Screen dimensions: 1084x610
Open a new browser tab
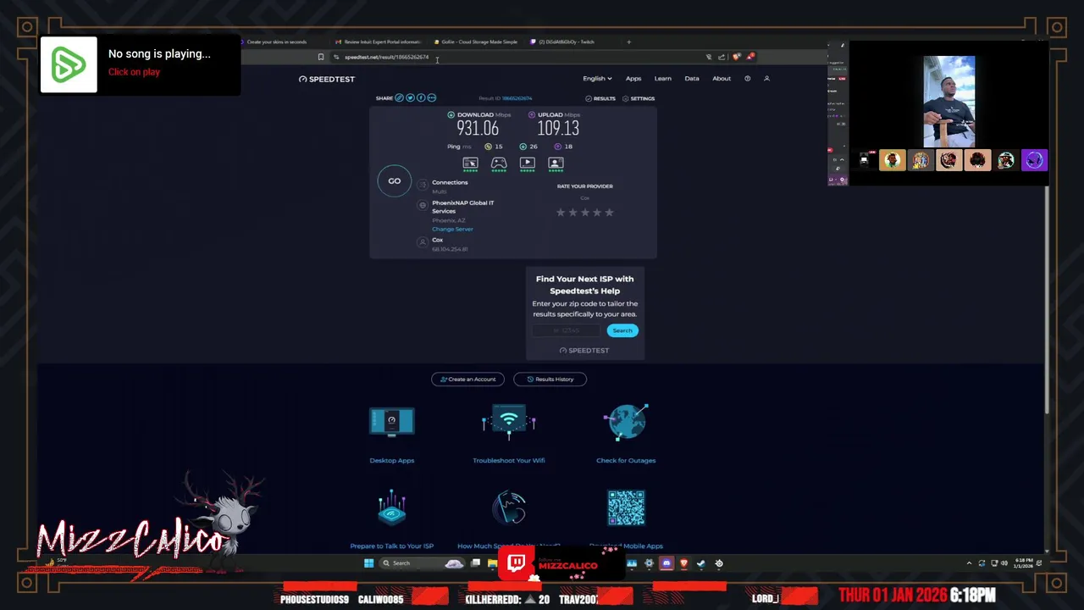click(x=628, y=42)
